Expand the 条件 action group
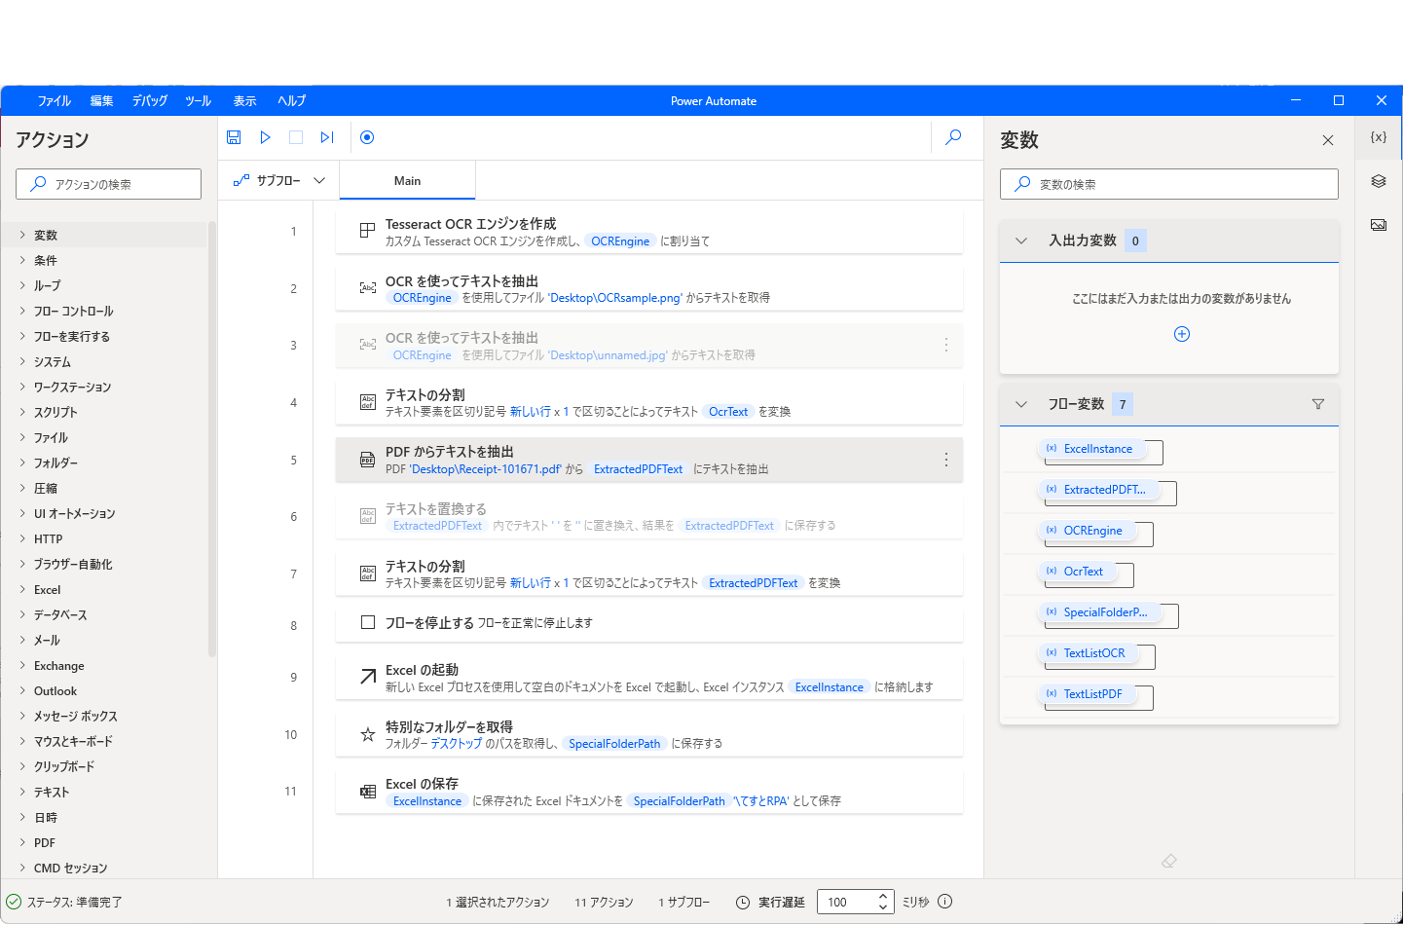Screen dimensions: 1403x925 pos(22,260)
